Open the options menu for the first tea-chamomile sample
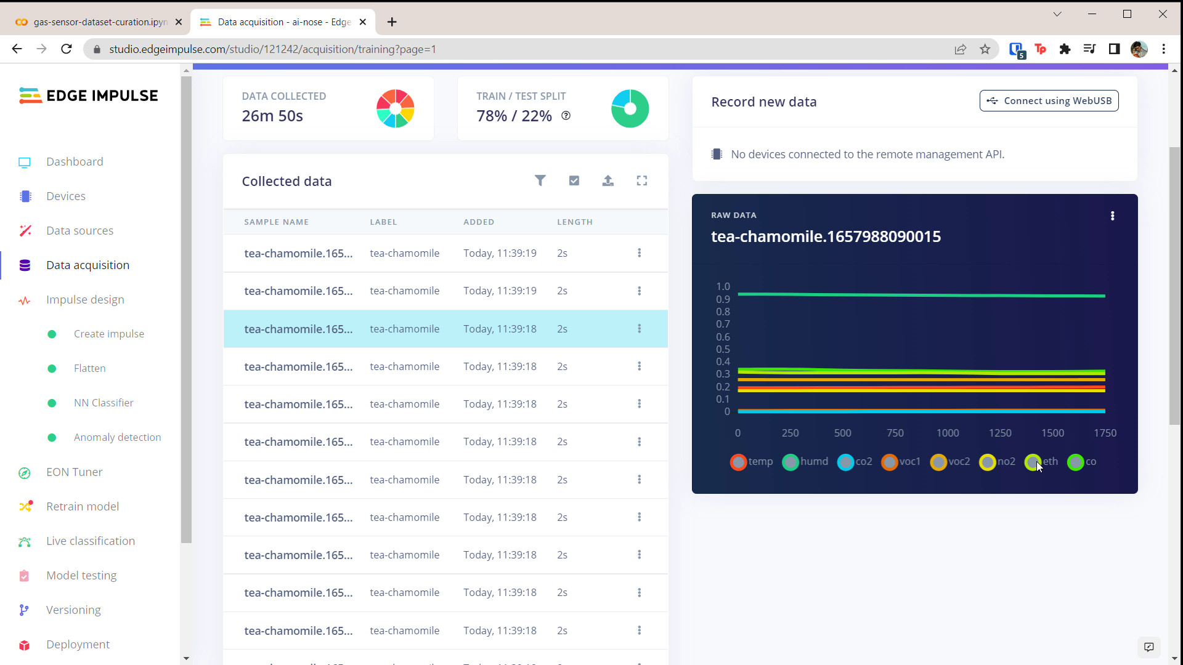This screenshot has width=1183, height=665. (639, 253)
